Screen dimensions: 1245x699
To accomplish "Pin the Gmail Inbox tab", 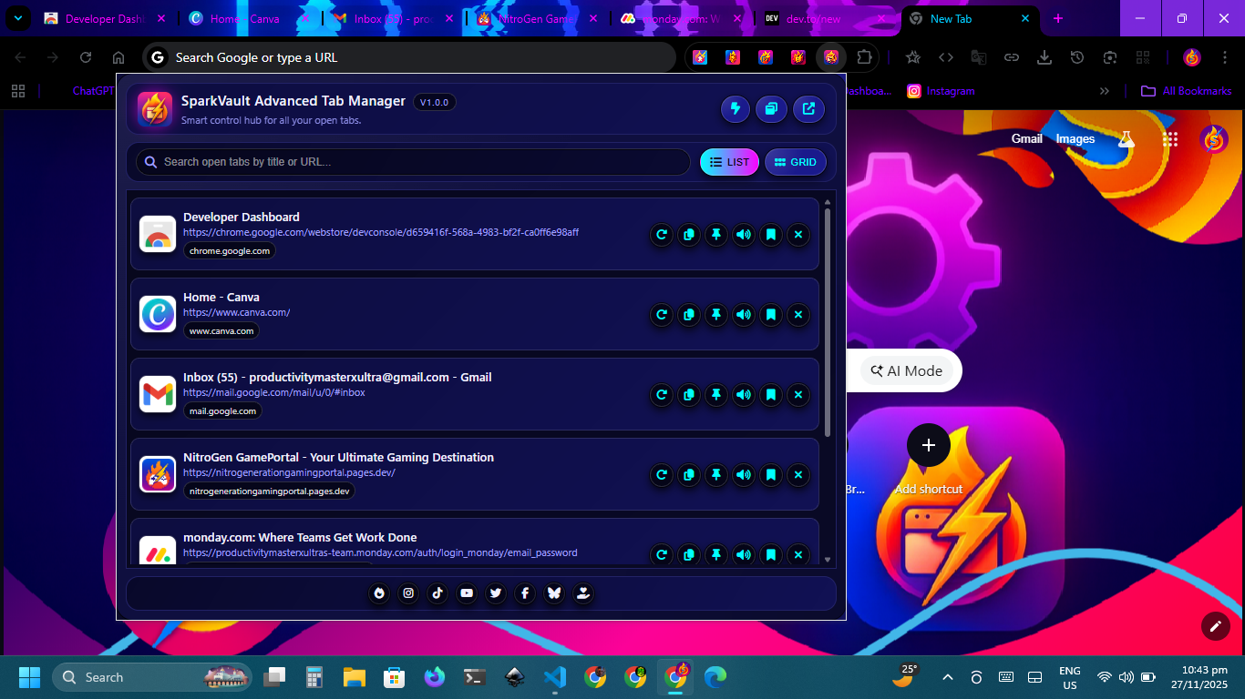I will click(716, 395).
